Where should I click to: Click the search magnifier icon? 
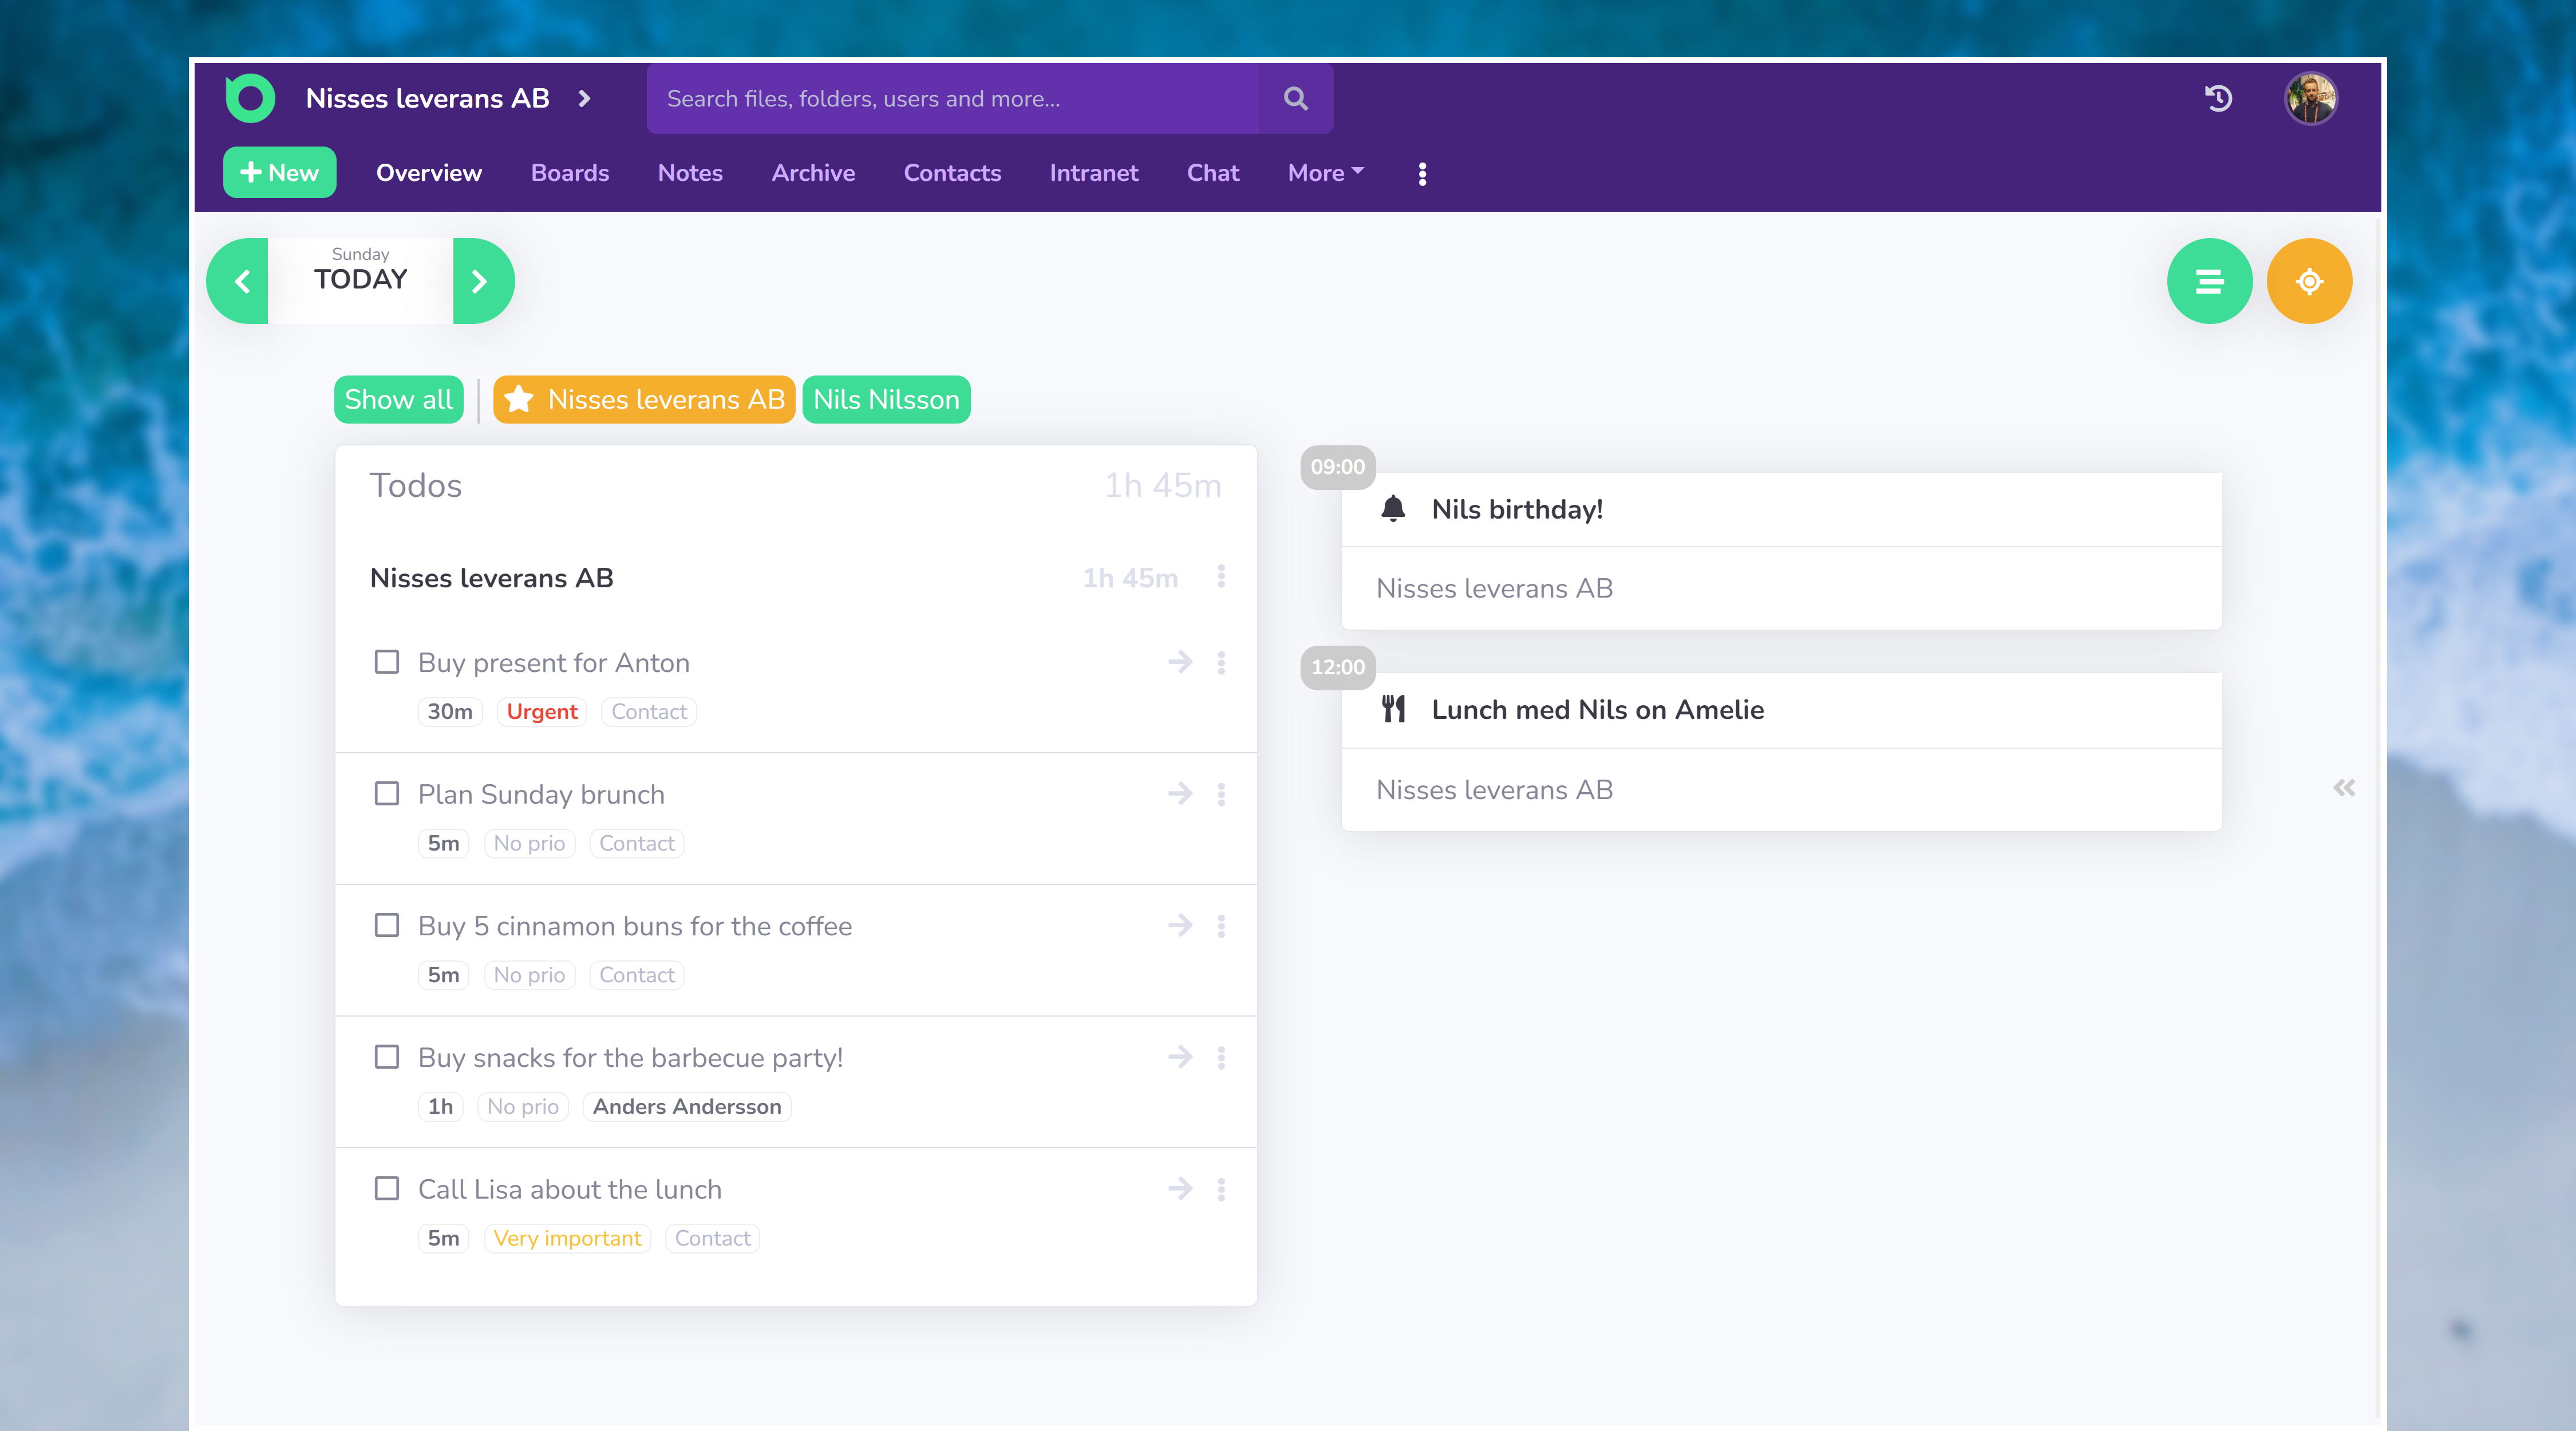[1295, 98]
